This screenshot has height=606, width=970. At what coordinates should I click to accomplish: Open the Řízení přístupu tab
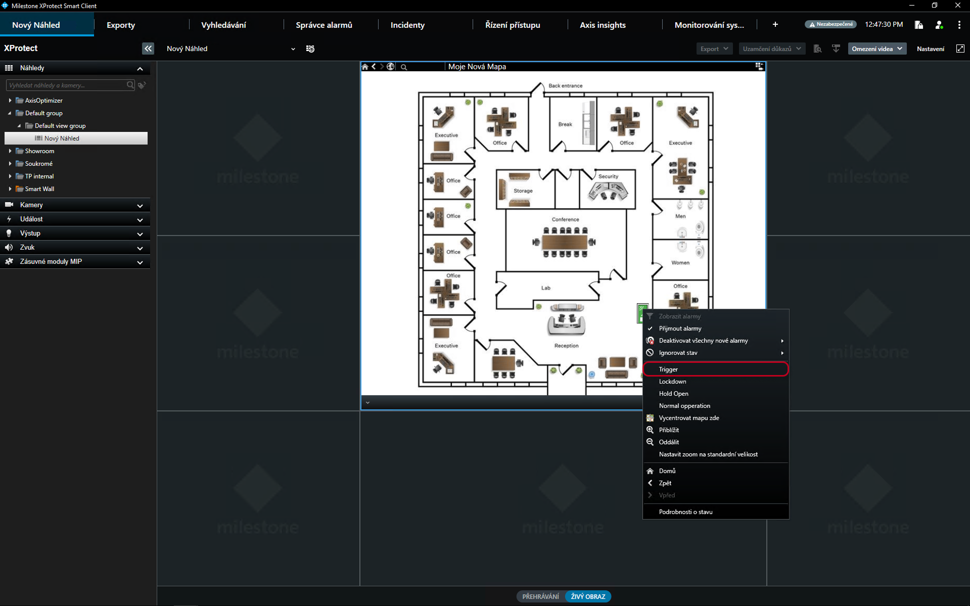tap(513, 25)
